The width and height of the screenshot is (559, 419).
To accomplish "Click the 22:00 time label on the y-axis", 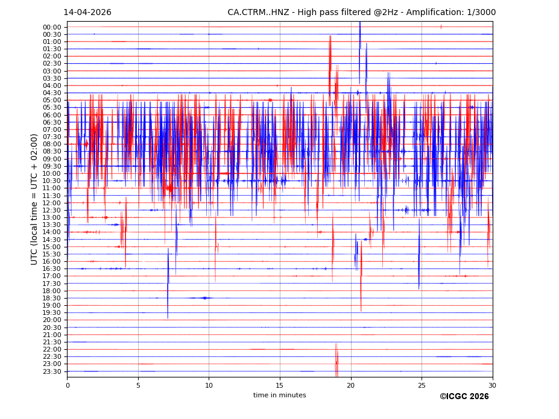I will tap(52, 350).
